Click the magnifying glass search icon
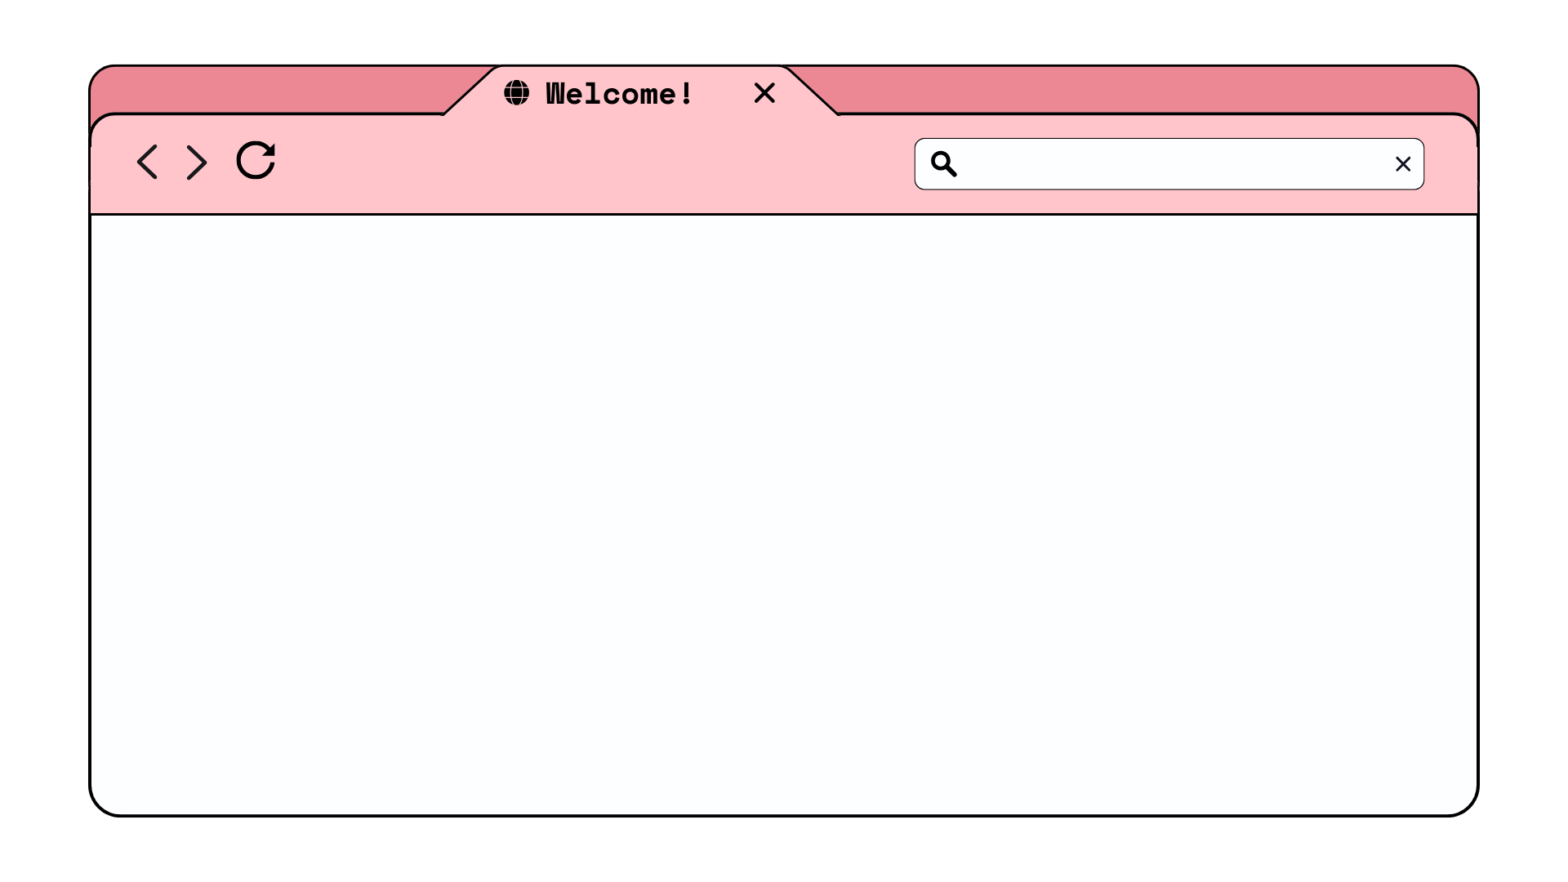The width and height of the screenshot is (1568, 882). point(944,164)
